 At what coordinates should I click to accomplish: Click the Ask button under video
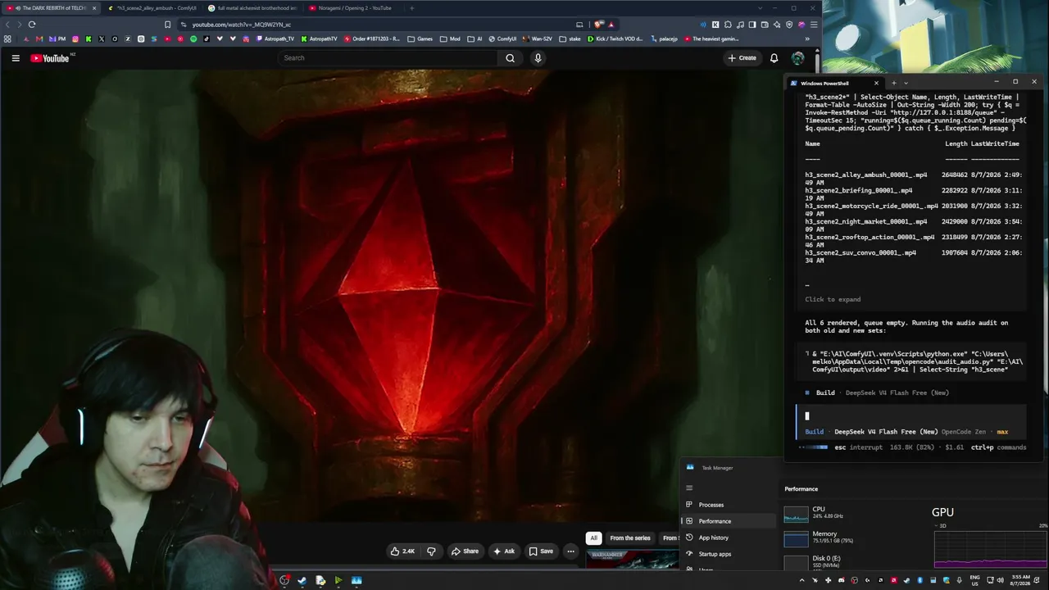(x=504, y=551)
